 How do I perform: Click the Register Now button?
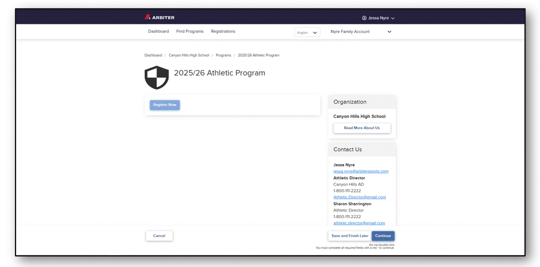[x=165, y=105]
